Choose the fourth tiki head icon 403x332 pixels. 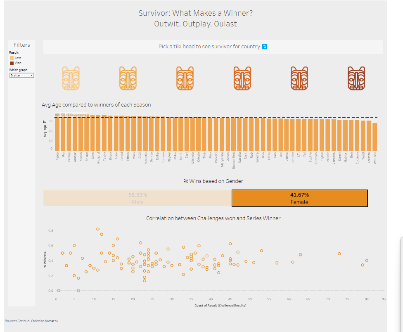tap(242, 78)
